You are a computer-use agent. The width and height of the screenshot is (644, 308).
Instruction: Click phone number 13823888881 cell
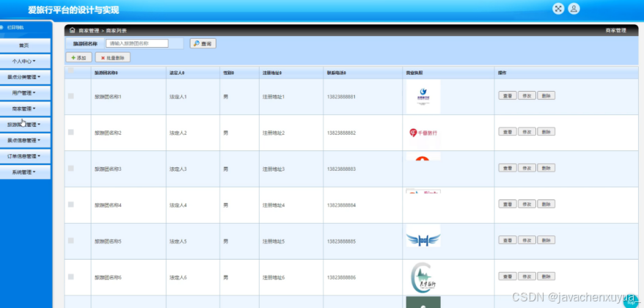[x=341, y=97]
